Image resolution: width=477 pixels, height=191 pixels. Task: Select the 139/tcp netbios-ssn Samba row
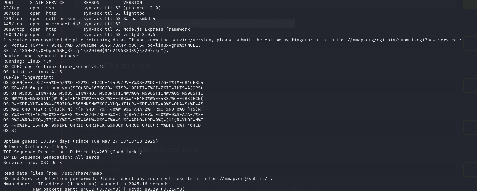pos(79,19)
